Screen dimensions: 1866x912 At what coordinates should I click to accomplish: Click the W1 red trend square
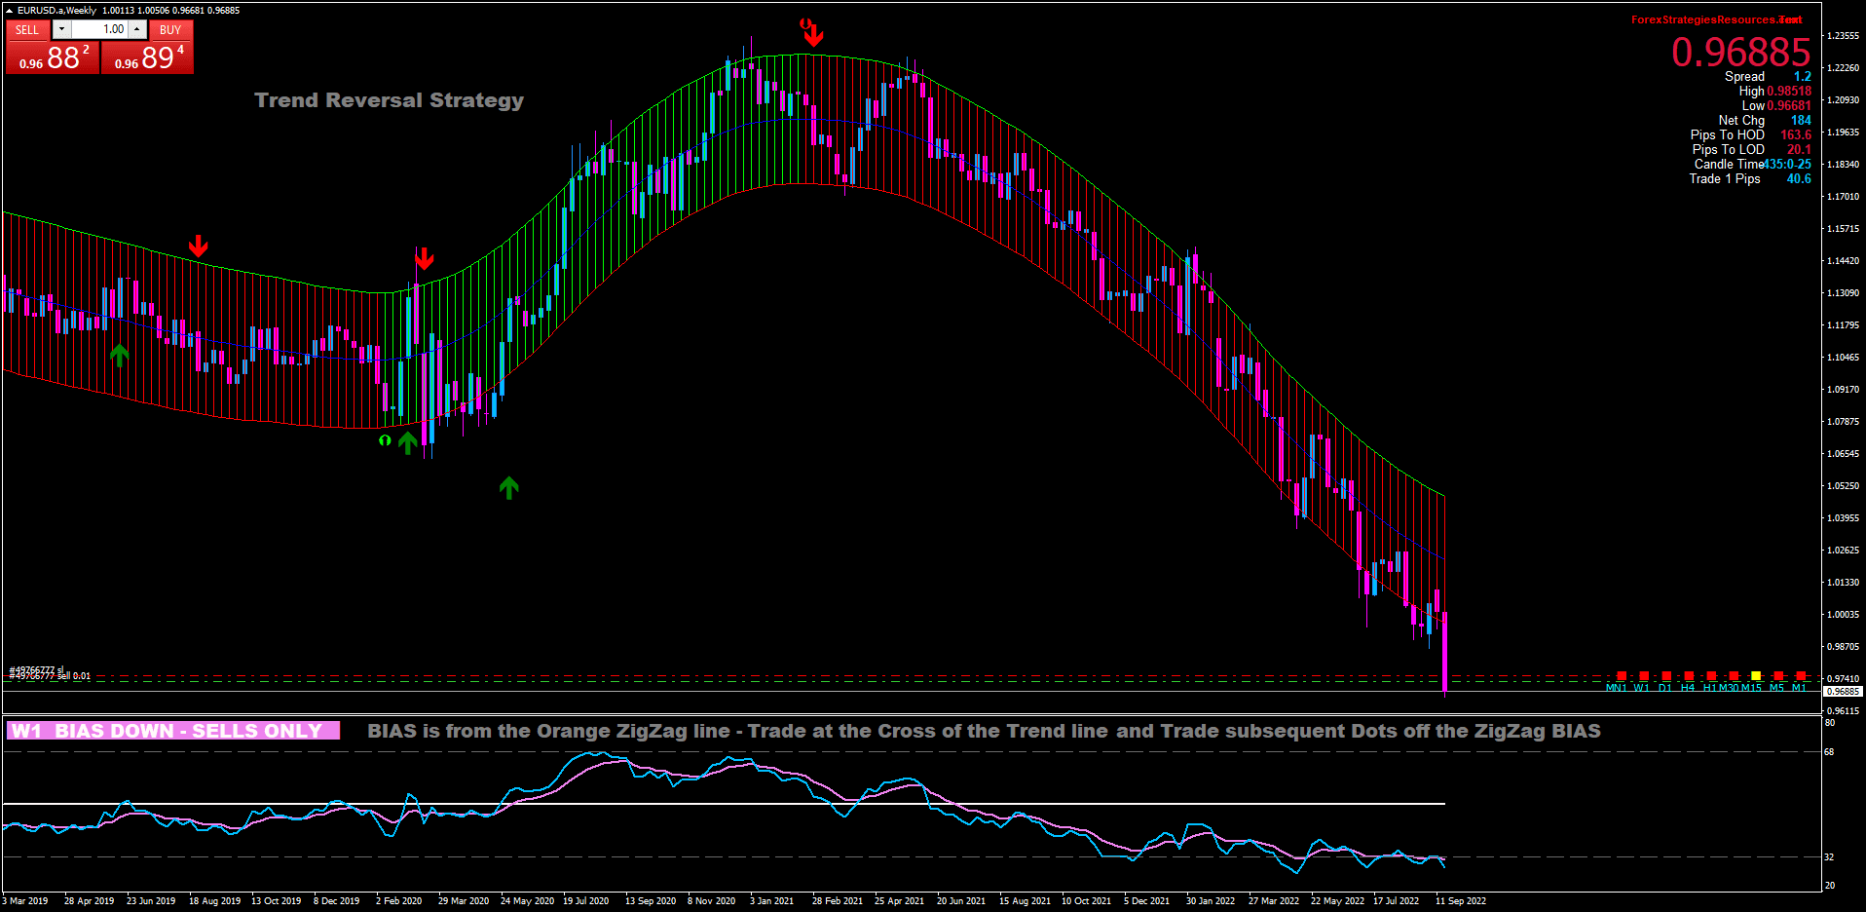(1644, 675)
